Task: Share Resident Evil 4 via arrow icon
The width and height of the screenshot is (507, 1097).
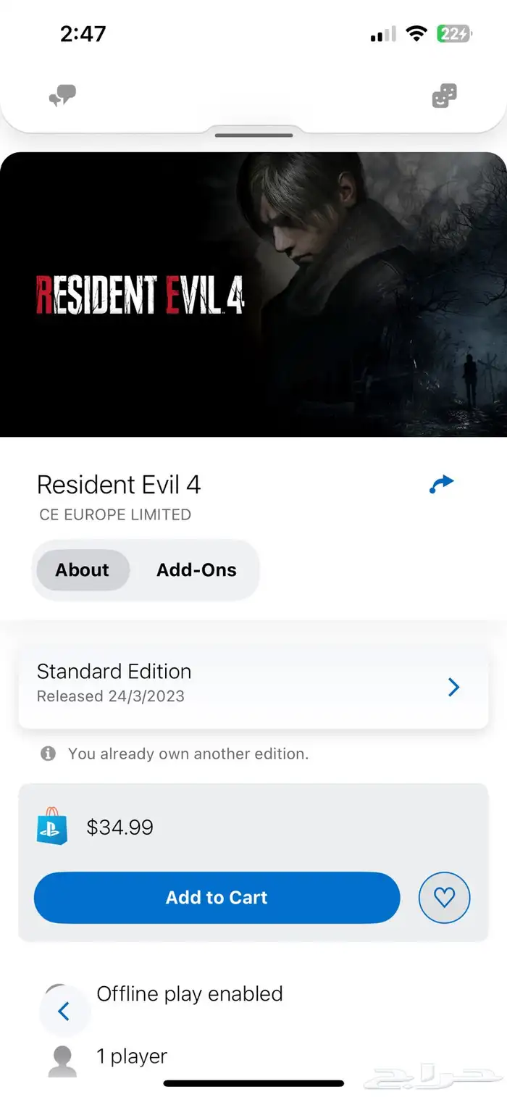Action: click(x=441, y=484)
